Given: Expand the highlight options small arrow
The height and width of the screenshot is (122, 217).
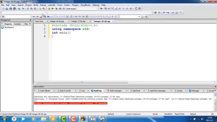Looking at the screenshot, I should click(x=52, y=17).
